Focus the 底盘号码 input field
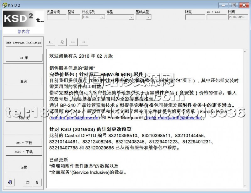251x193 pixels. point(57,17)
